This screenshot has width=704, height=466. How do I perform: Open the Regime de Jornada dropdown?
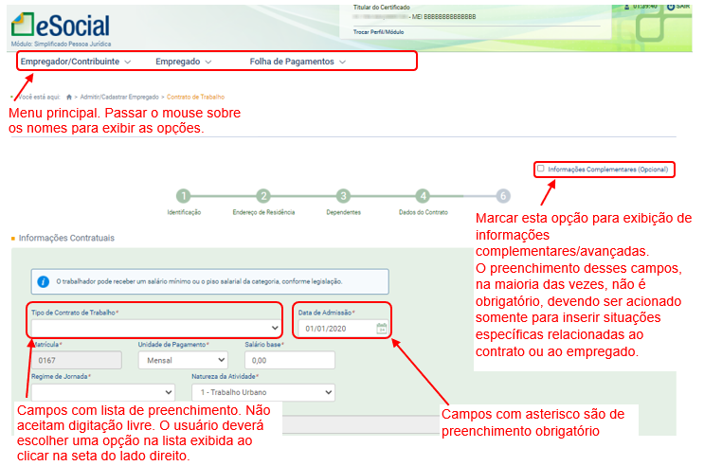click(103, 392)
